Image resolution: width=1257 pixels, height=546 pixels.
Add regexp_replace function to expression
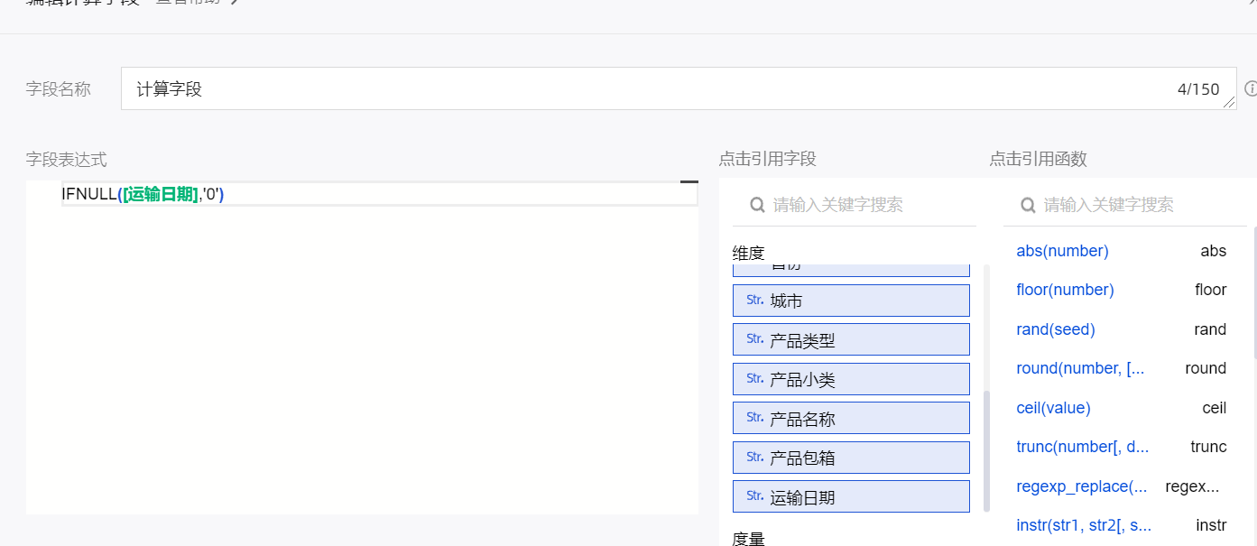click(1081, 486)
